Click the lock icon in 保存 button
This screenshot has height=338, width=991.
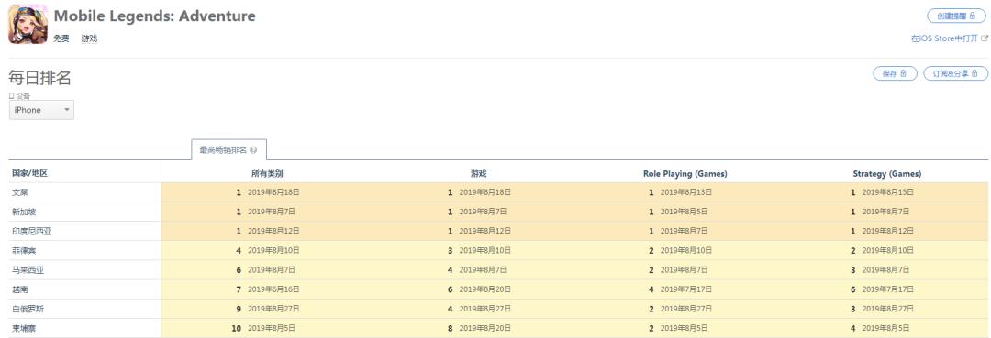[x=904, y=74]
